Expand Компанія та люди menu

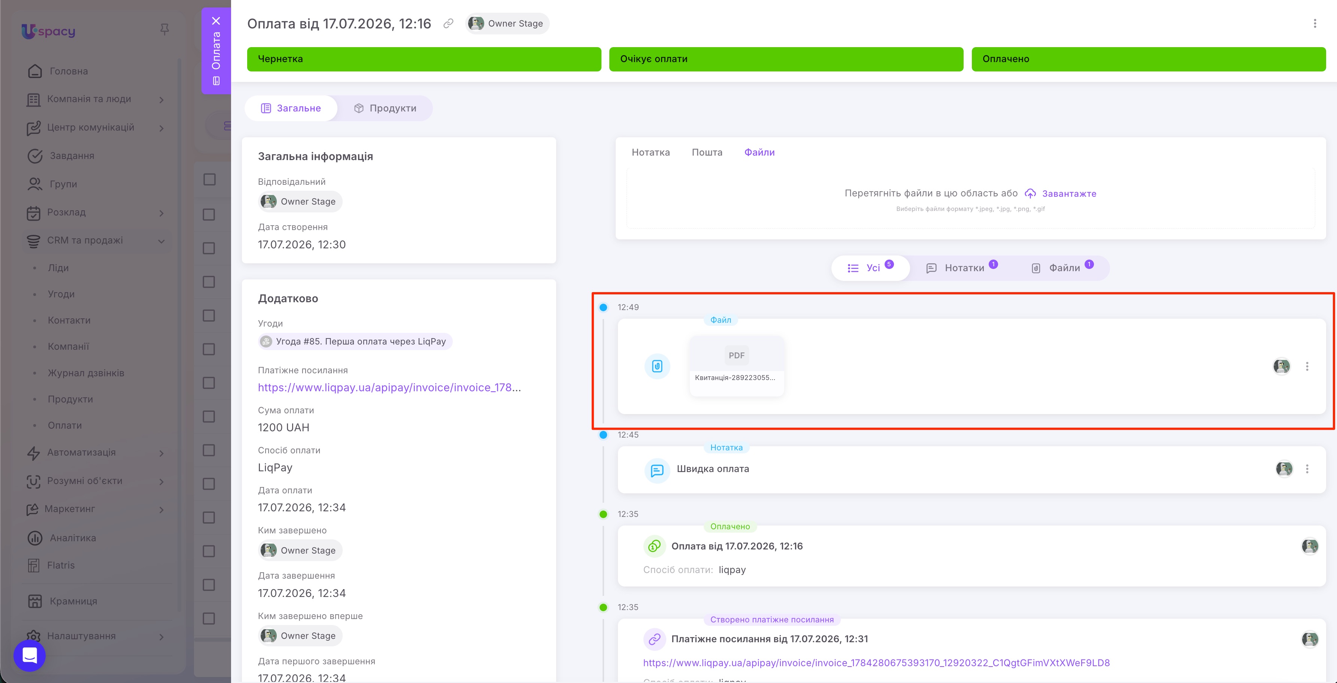coord(161,99)
